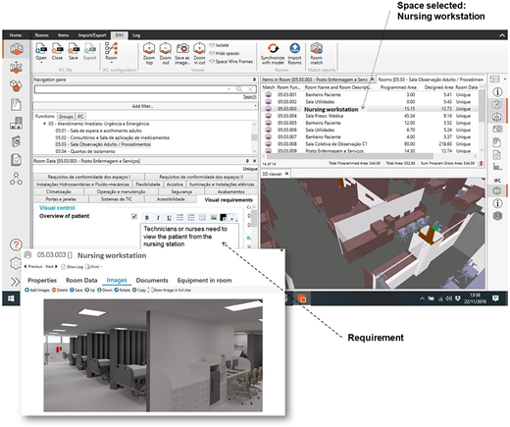The image size is (510, 427).
Task: Save the view as image
Action: (182, 54)
